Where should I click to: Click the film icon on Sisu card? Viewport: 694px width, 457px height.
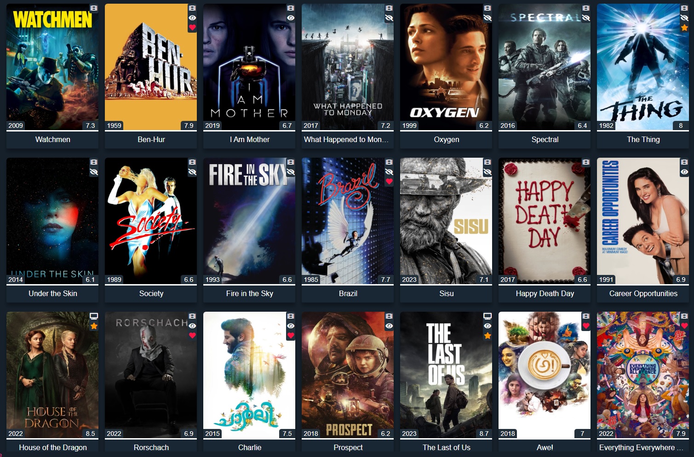[488, 162]
